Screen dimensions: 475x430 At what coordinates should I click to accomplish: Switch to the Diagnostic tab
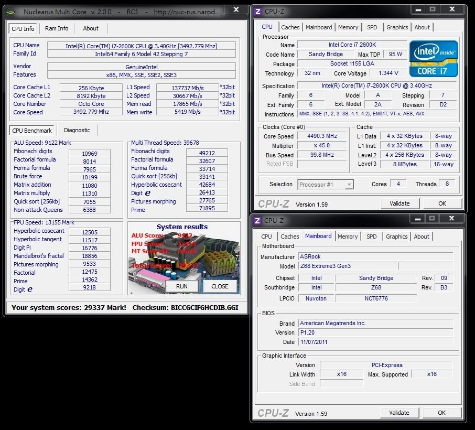pos(77,130)
